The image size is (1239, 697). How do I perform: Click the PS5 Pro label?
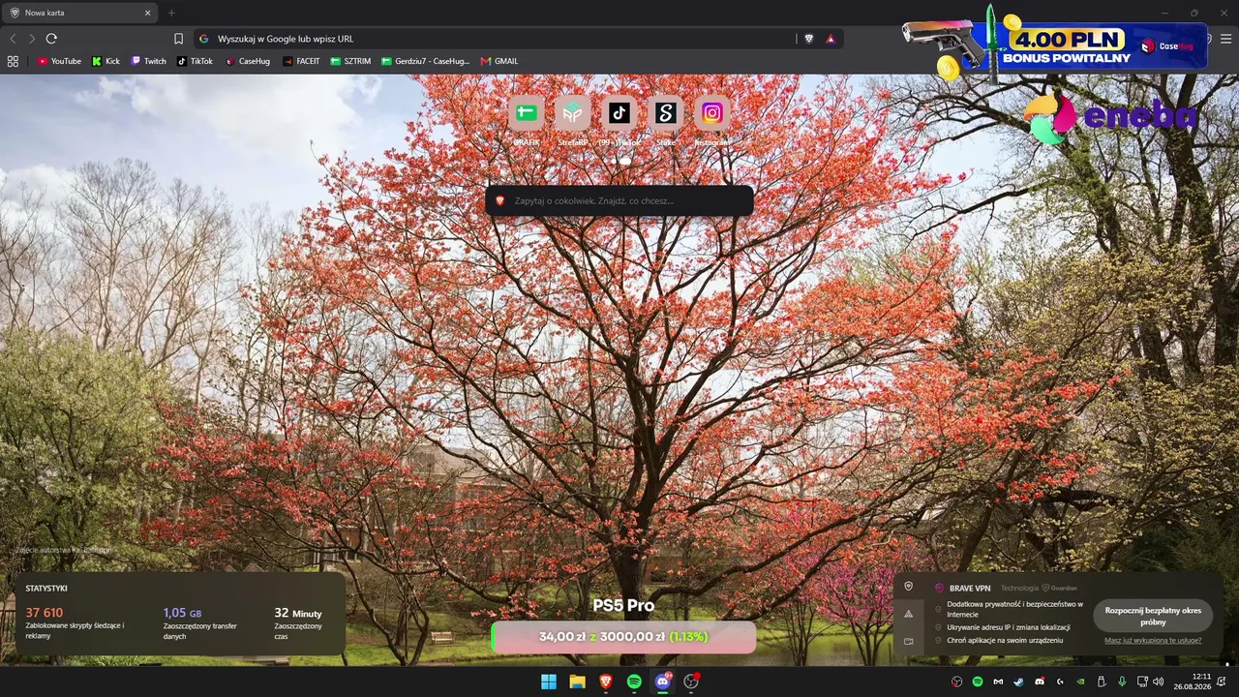point(623,605)
